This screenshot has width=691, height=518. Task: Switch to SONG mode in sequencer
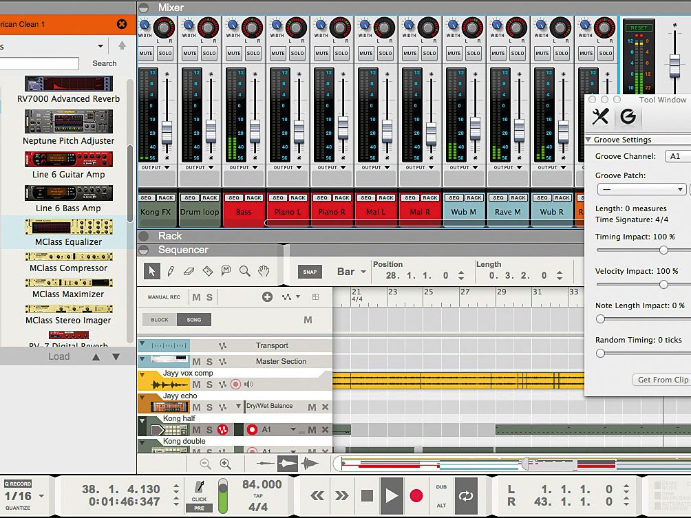(194, 320)
